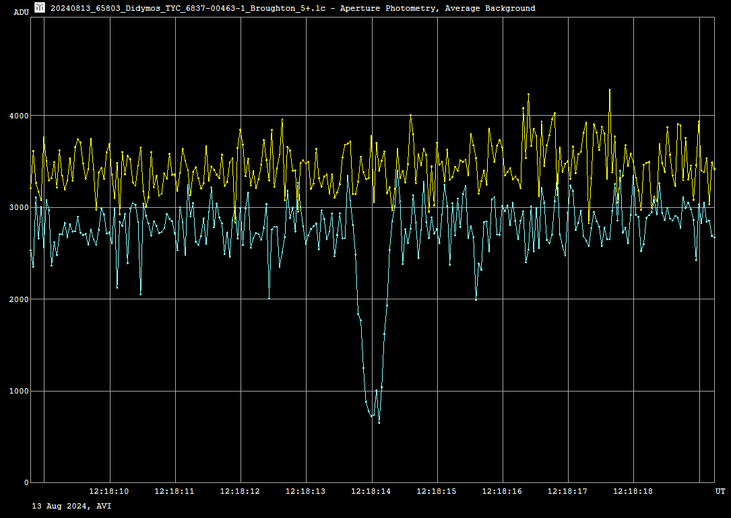
Task: Click the 12:18:11 time label
Action: pyautogui.click(x=174, y=491)
